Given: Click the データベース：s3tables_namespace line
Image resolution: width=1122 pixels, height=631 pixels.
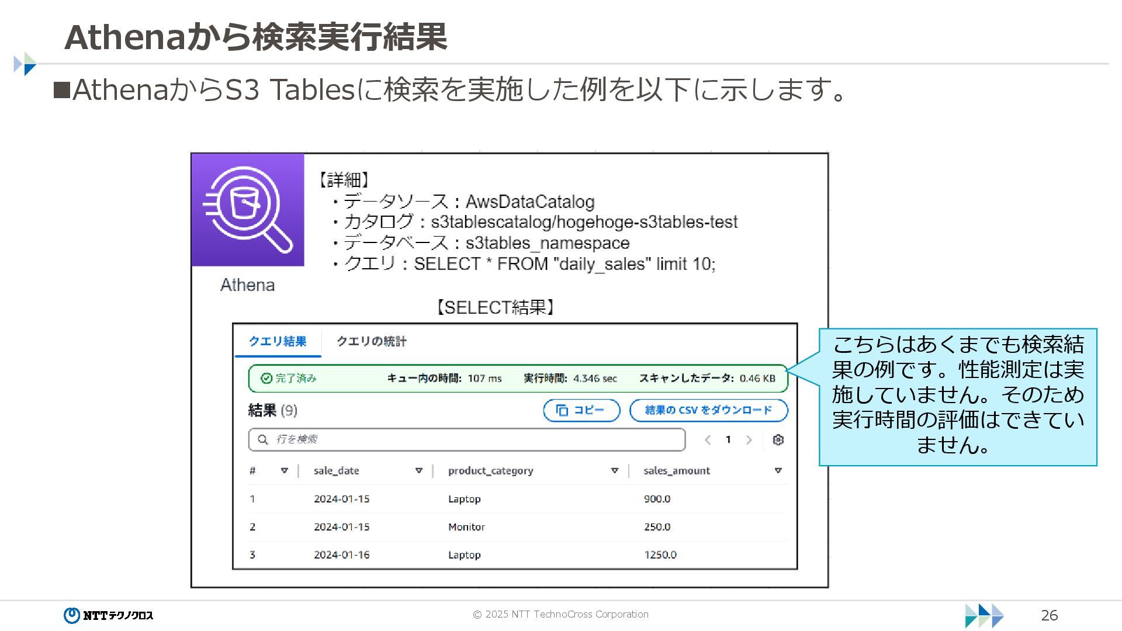Looking at the screenshot, I should [480, 243].
